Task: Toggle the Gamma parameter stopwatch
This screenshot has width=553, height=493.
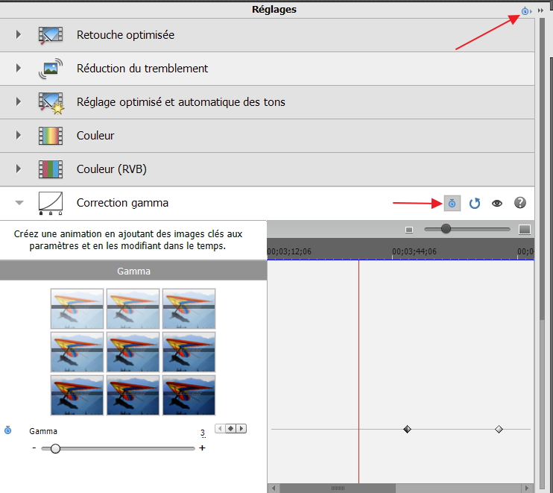Action: pos(7,430)
